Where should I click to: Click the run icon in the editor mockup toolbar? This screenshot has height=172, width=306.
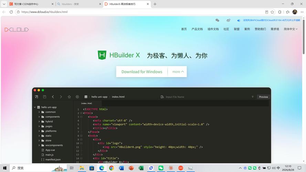click(x=77, y=97)
